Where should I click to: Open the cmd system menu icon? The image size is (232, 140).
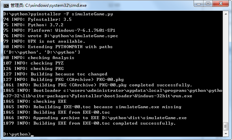pos(6,5)
